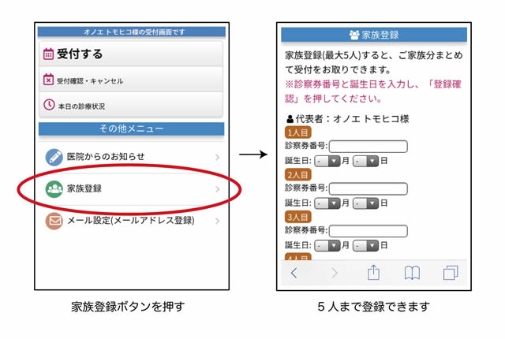Tap the 家族登録 page title text
Viewport: 505px width, 339px height.
(x=380, y=35)
